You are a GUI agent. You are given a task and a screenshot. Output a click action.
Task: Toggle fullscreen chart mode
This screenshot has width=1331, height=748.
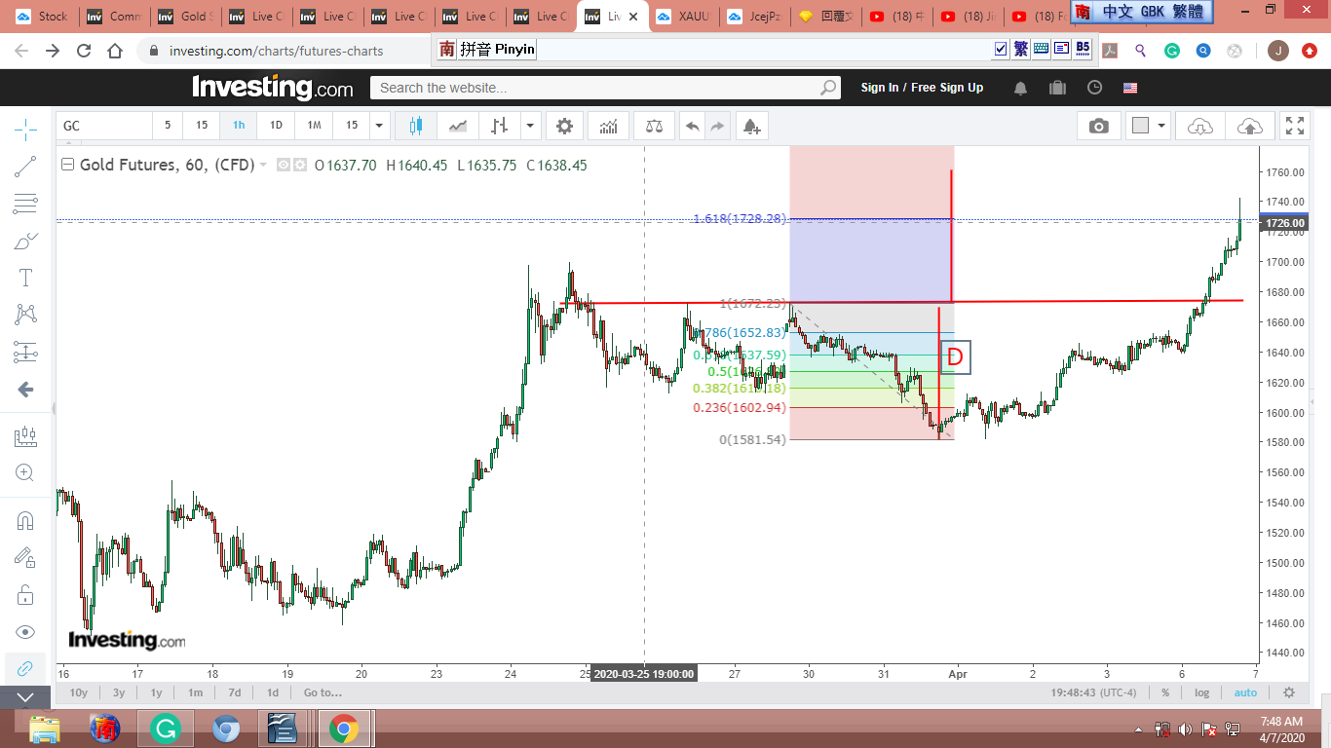pyautogui.click(x=1294, y=126)
